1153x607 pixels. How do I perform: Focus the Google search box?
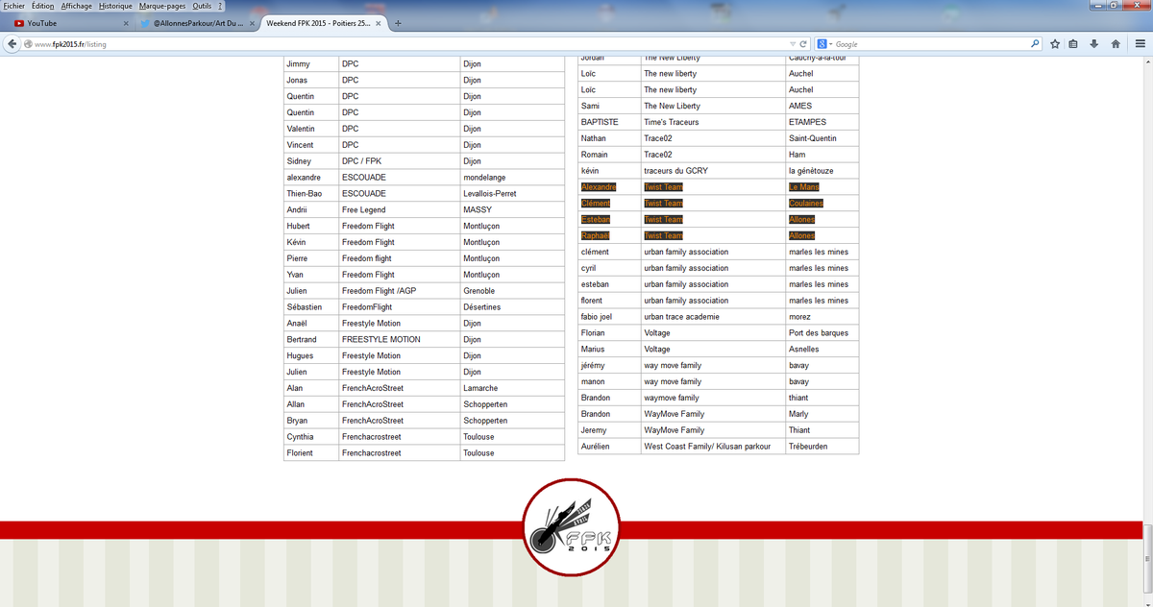pos(930,44)
